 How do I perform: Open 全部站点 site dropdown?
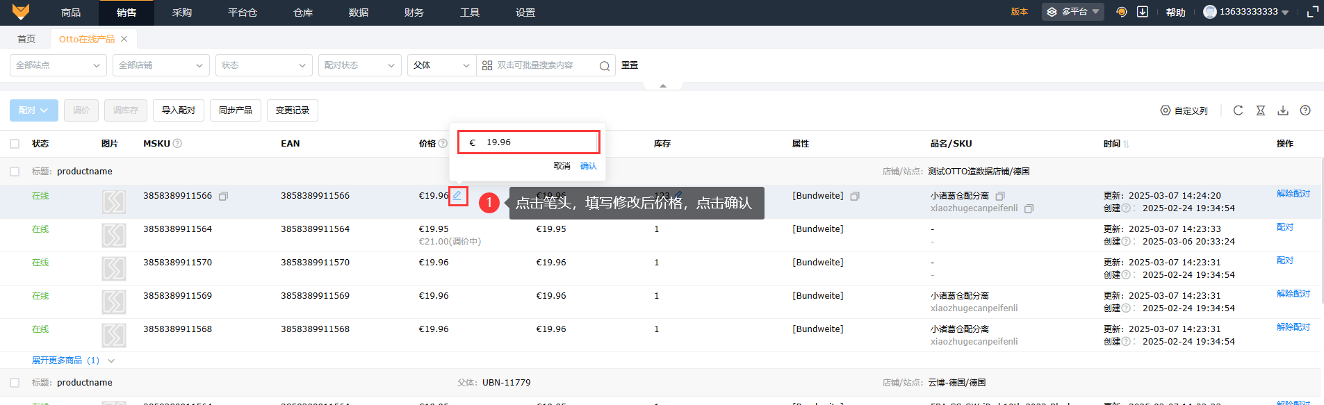pos(58,65)
